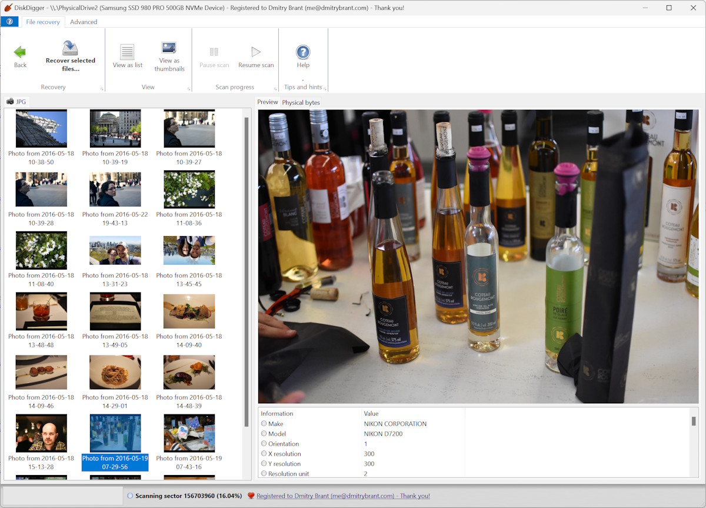Viewport: 706px width, 508px height.
Task: Expand the Tips and hints group launcher
Action: pyautogui.click(x=325, y=89)
